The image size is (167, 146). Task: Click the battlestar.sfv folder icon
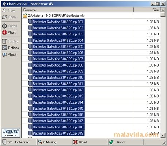[x=25, y=16]
